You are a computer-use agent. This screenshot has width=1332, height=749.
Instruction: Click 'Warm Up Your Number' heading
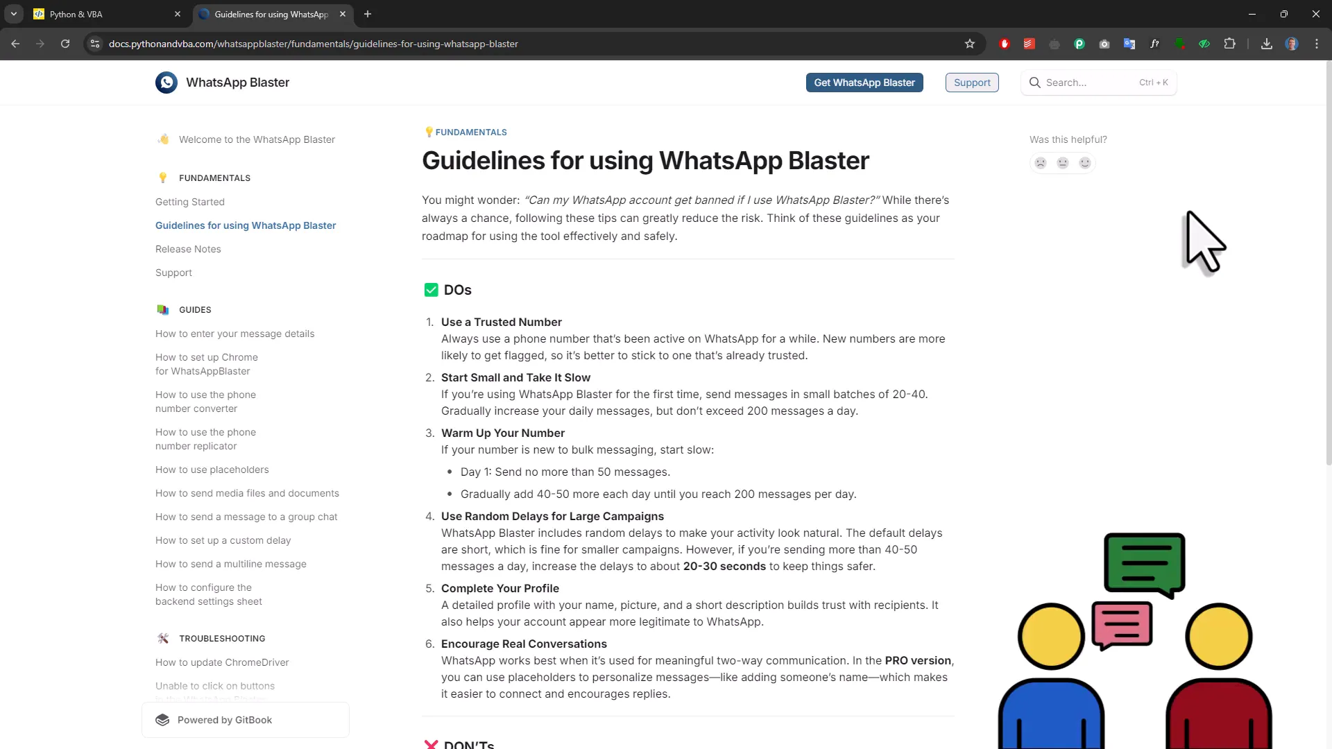[x=503, y=433]
